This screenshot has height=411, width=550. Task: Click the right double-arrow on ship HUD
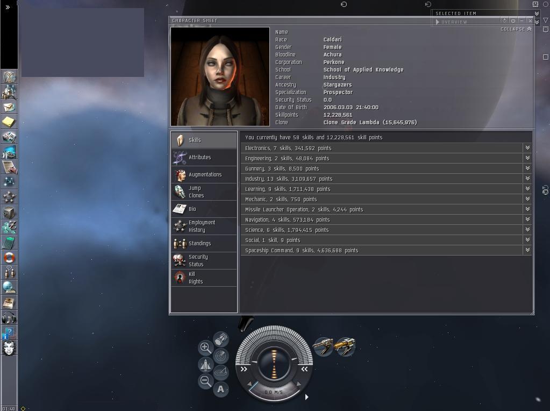point(304,369)
